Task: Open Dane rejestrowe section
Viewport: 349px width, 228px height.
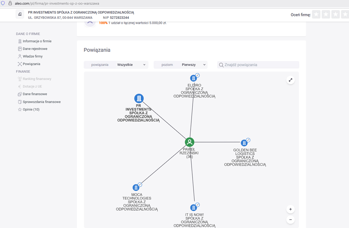Action: pos(35,49)
